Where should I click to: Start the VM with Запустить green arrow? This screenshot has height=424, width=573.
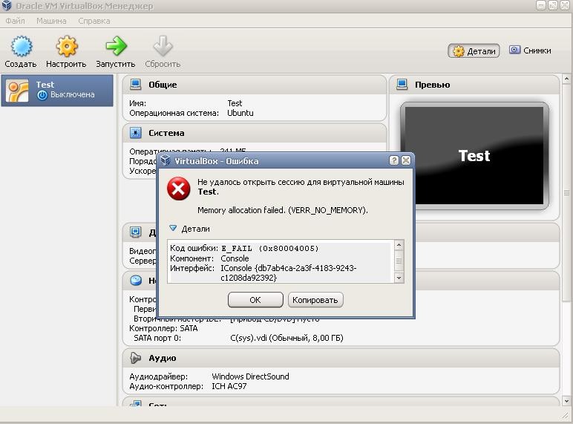click(116, 46)
